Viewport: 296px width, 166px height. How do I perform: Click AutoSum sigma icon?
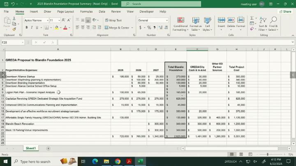pyautogui.click(x=252, y=18)
